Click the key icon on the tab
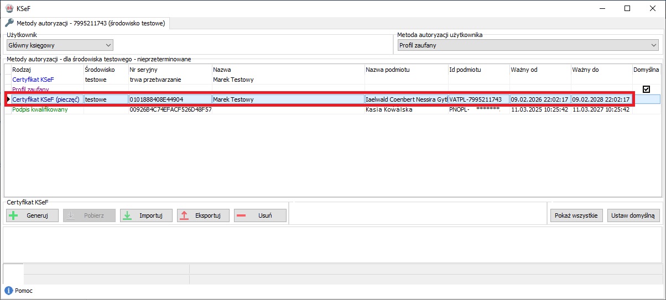Viewport: 666px width, 300px height. [x=9, y=23]
